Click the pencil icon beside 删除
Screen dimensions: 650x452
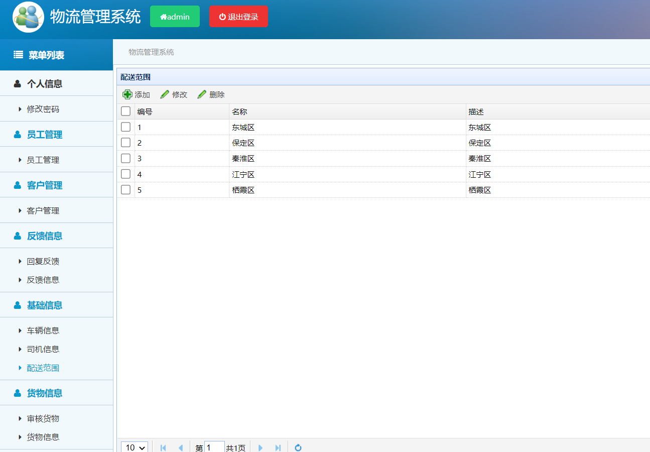[202, 94]
